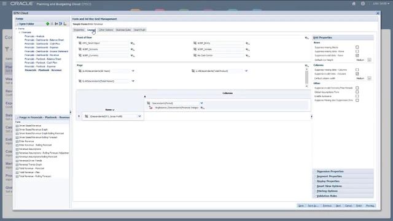Toggle Suppress invalid data - Columns checkbox
This screenshot has width=393, height=221.
(357, 74)
